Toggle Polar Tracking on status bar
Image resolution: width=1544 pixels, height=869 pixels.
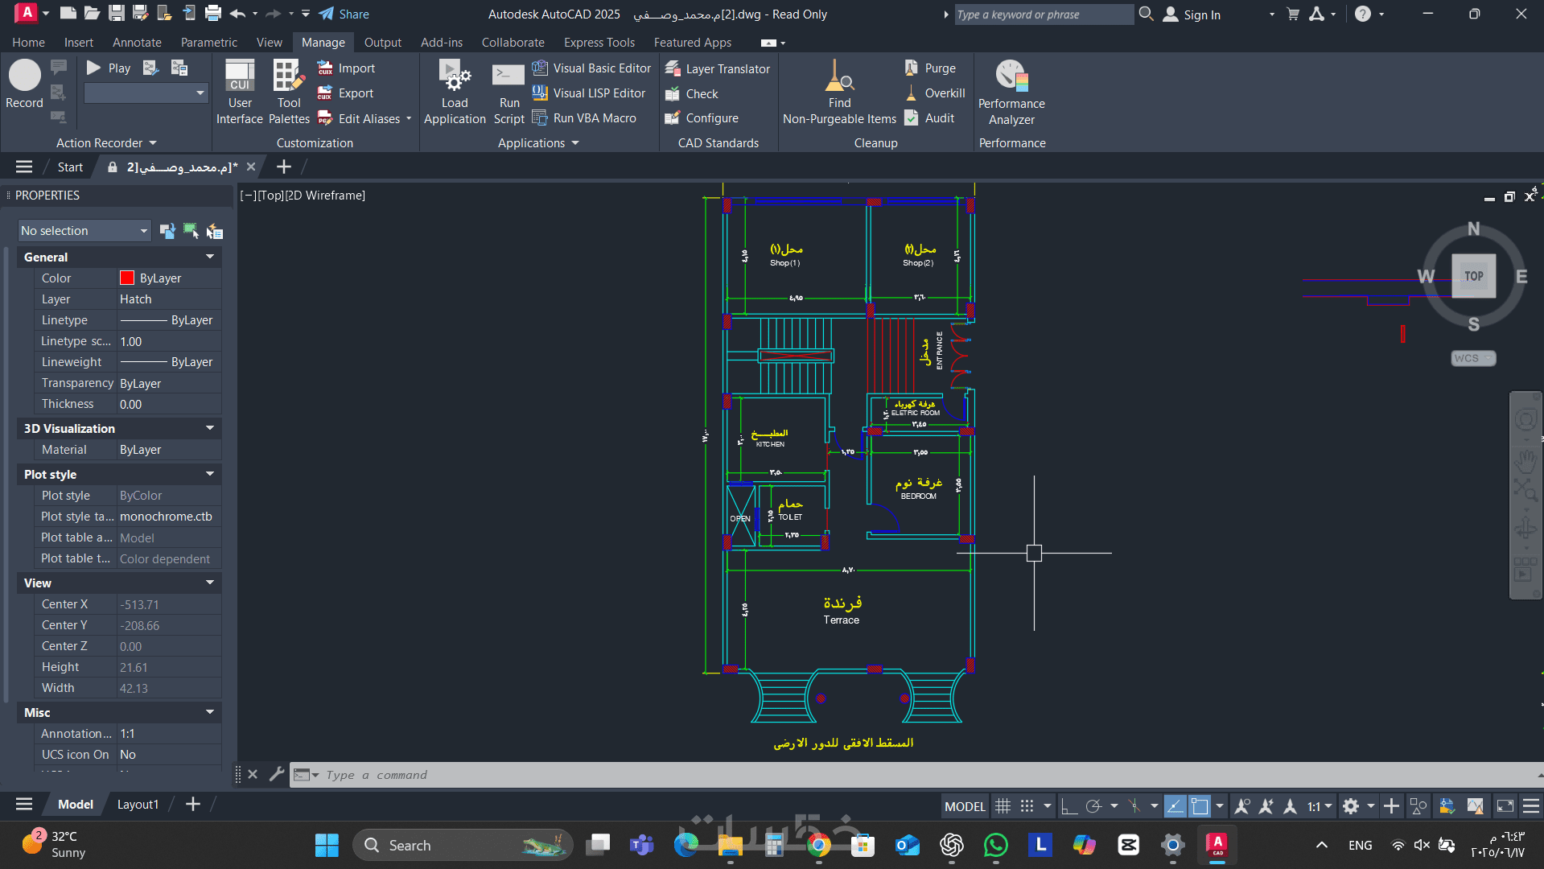tap(1093, 805)
